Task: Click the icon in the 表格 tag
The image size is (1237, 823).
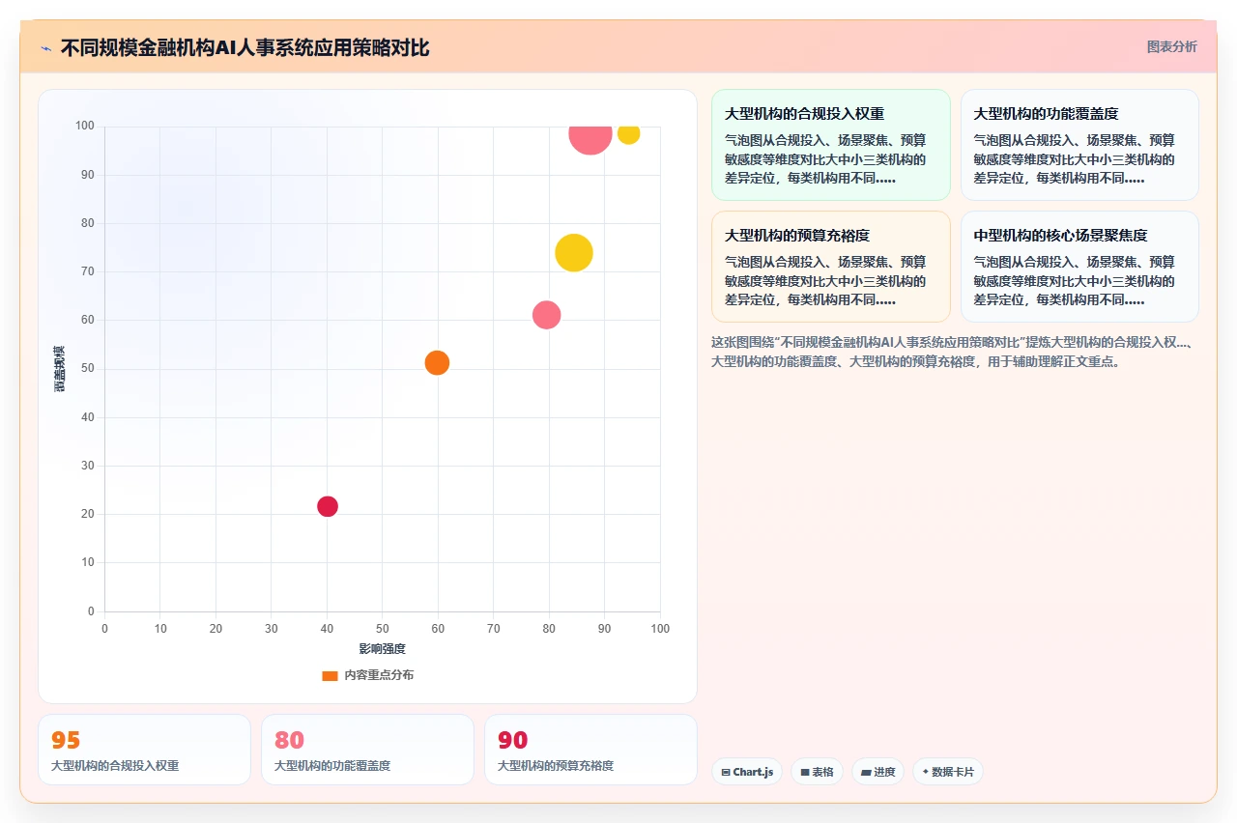Action: coord(804,773)
